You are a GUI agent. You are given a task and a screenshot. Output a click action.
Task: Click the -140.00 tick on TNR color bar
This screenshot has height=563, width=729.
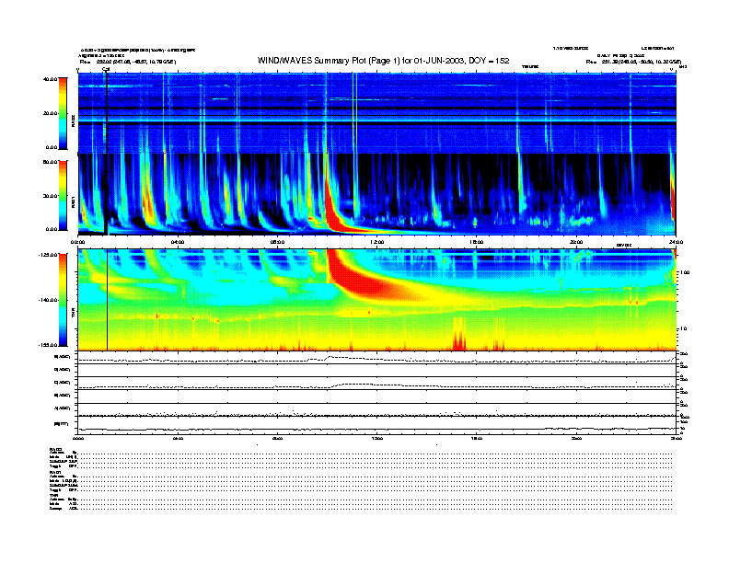(x=48, y=300)
